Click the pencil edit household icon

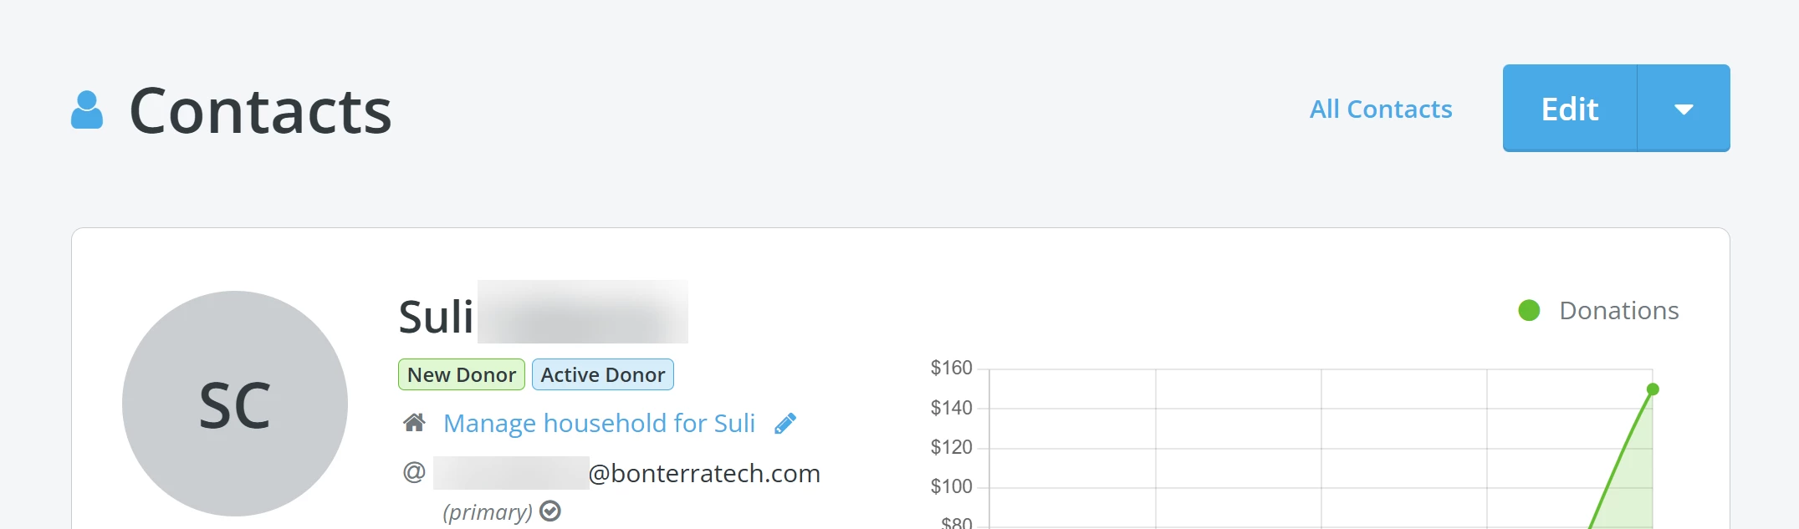(x=785, y=424)
